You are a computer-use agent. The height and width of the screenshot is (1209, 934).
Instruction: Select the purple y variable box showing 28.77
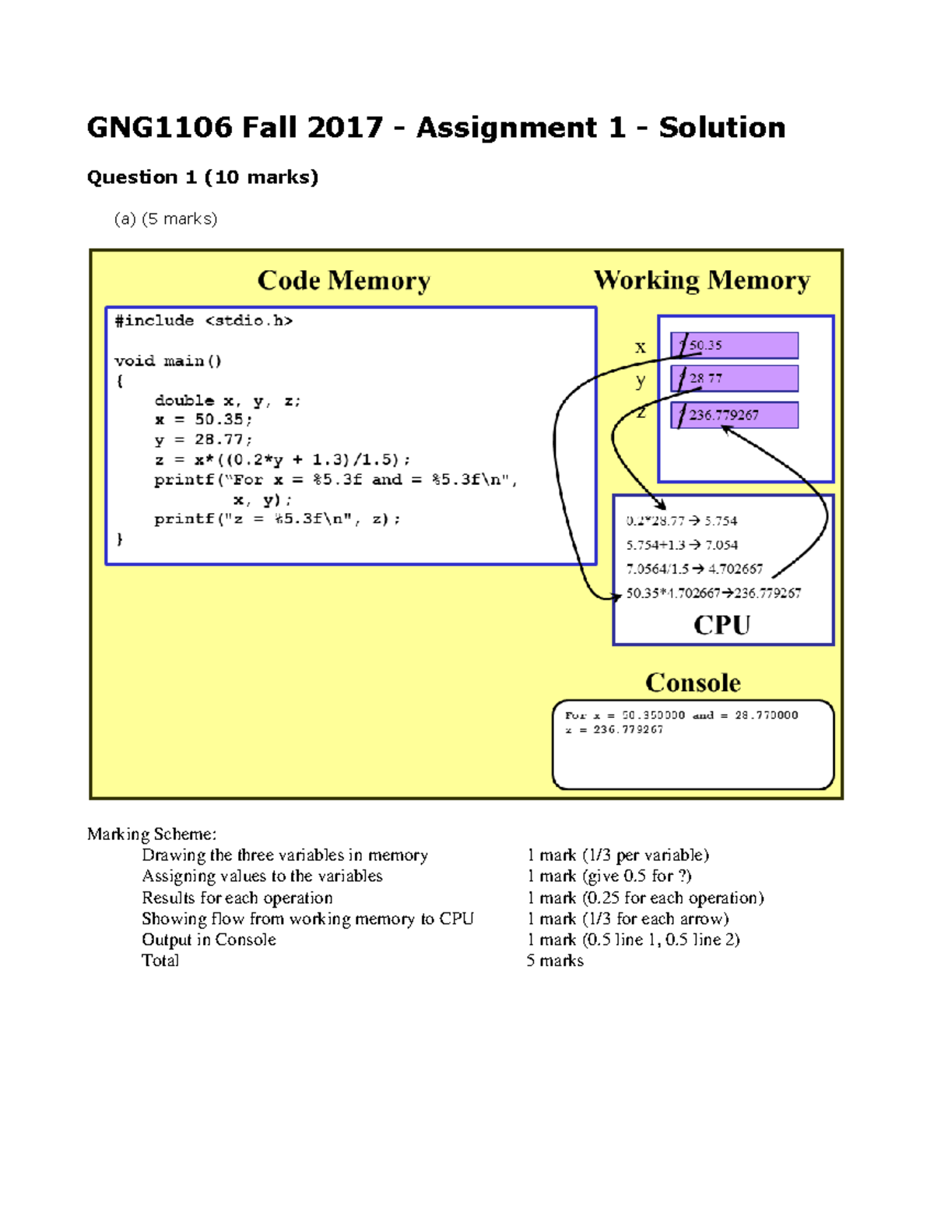[x=734, y=378]
